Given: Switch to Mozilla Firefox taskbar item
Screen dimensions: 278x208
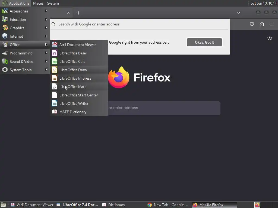Looking at the screenshot, I should pos(214,205).
